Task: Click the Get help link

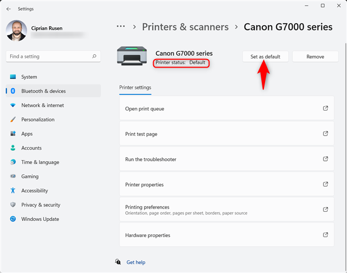Action: [136, 262]
